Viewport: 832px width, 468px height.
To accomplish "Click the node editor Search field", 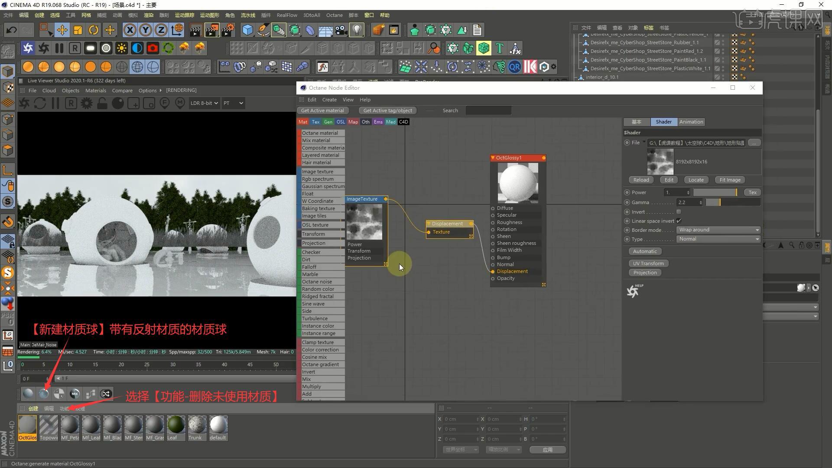I will point(488,110).
